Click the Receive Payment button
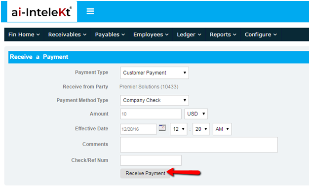The height and width of the screenshot is (188, 310). point(145,173)
